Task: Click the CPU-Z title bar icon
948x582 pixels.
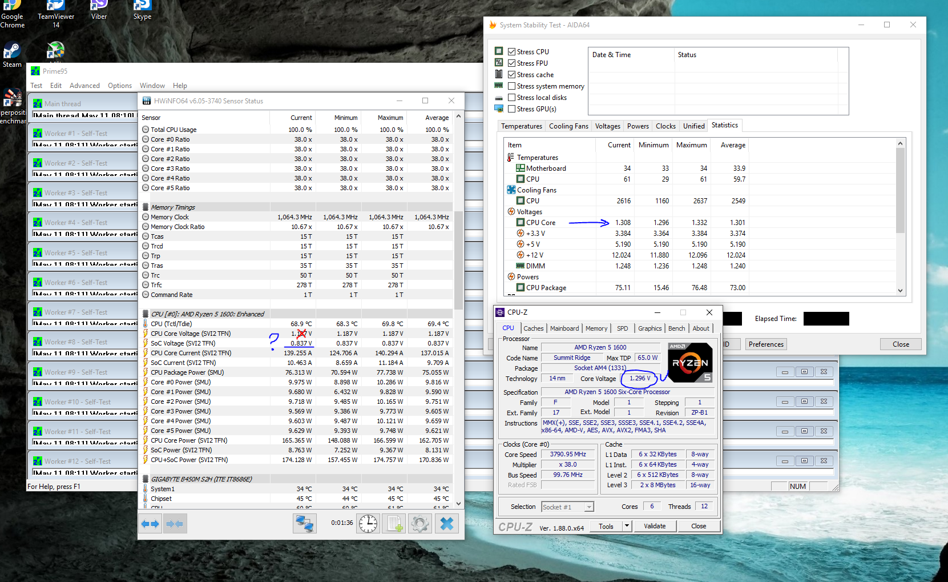Action: 500,312
